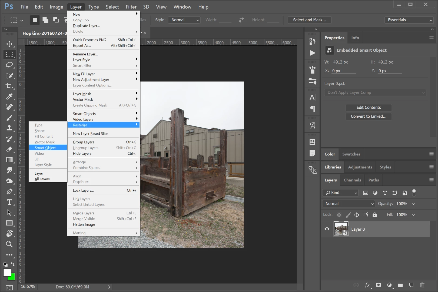438x292 pixels.
Task: Click the Edit Contents button
Action: [369, 107]
